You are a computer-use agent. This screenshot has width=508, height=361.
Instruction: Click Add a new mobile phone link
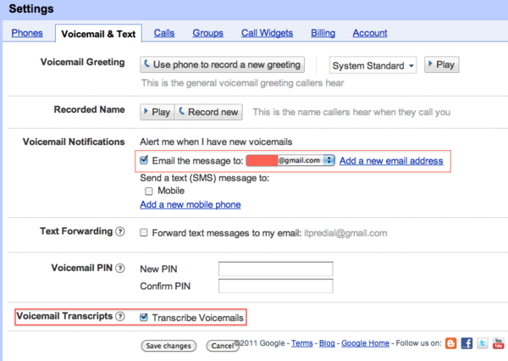190,204
